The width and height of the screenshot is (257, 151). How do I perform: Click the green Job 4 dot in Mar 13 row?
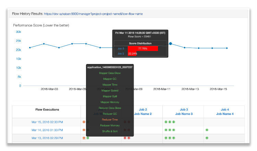(207, 138)
